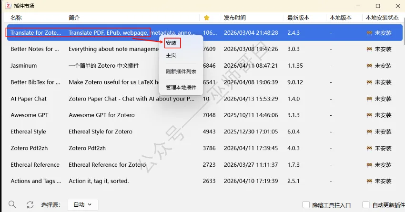Sort by the 本地版本 column header
The width and height of the screenshot is (405, 212).
click(341, 18)
